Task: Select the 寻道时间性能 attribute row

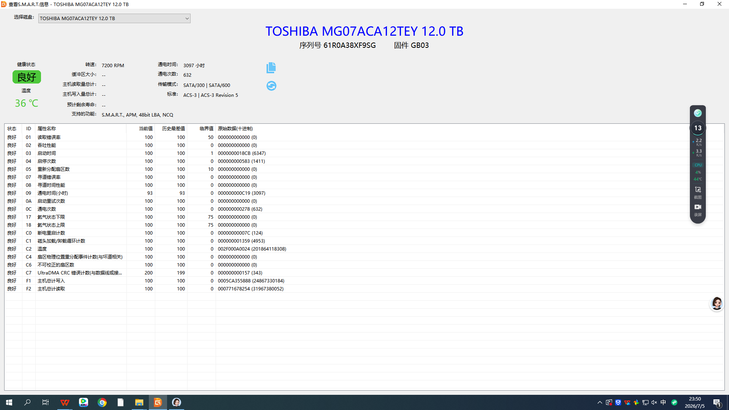Action: 364,185
